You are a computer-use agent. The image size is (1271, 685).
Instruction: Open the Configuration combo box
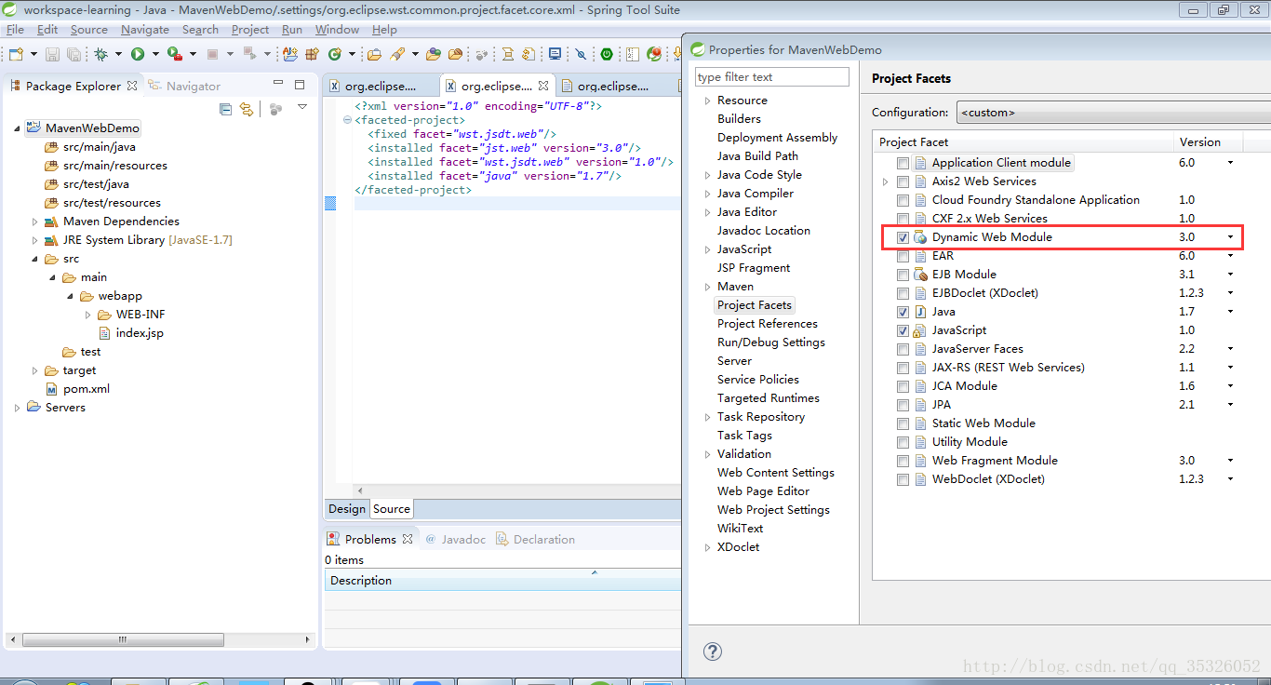(1114, 113)
